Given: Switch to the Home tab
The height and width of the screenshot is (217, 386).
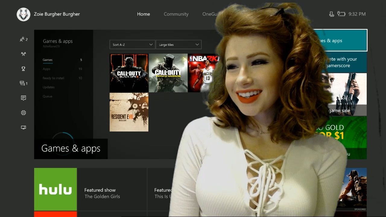Looking at the screenshot, I should [x=144, y=14].
